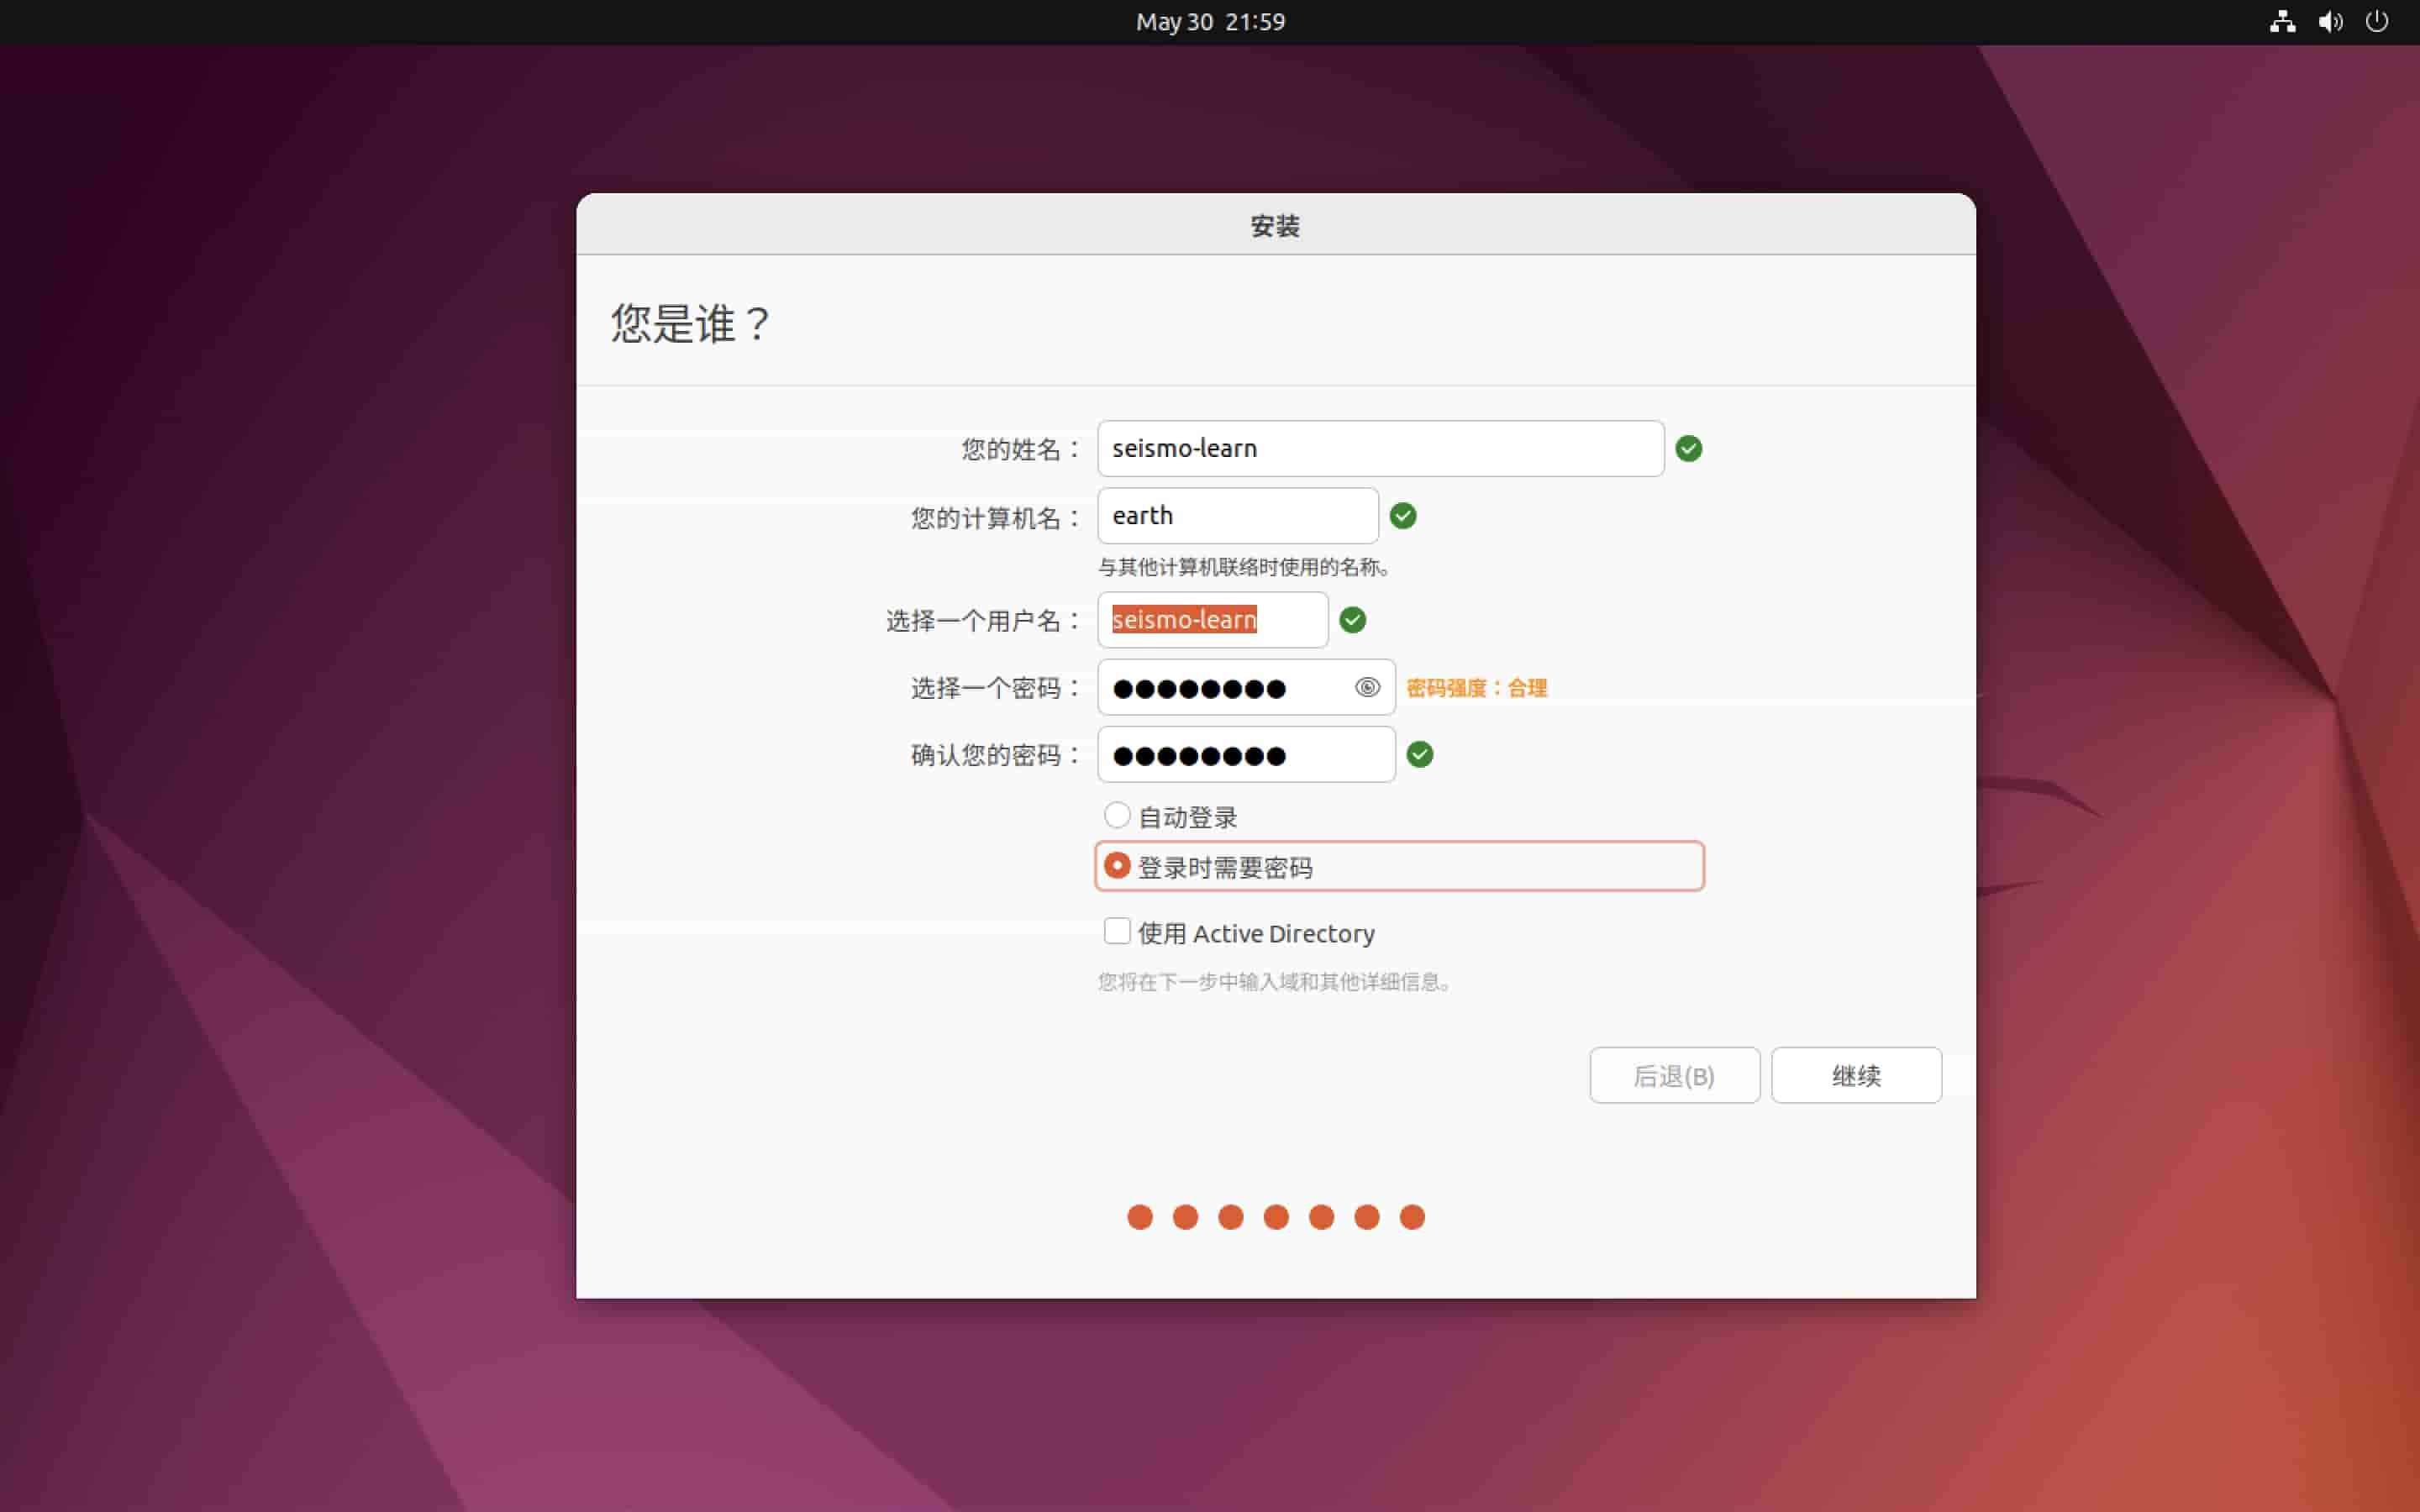Click the network icon in top bar
The image size is (2420, 1512).
click(2281, 21)
